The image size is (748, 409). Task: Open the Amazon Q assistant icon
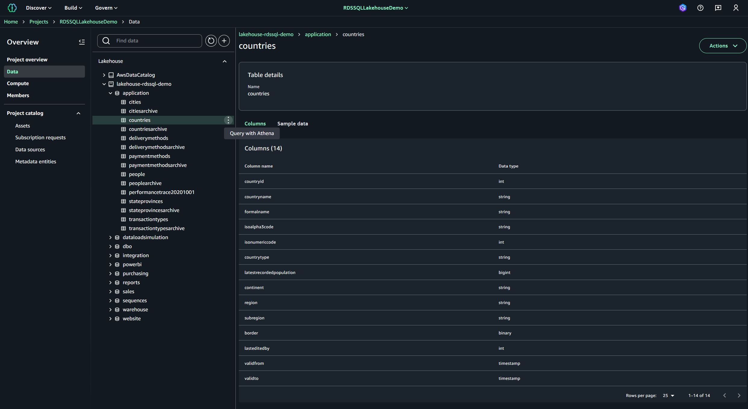[x=682, y=8]
